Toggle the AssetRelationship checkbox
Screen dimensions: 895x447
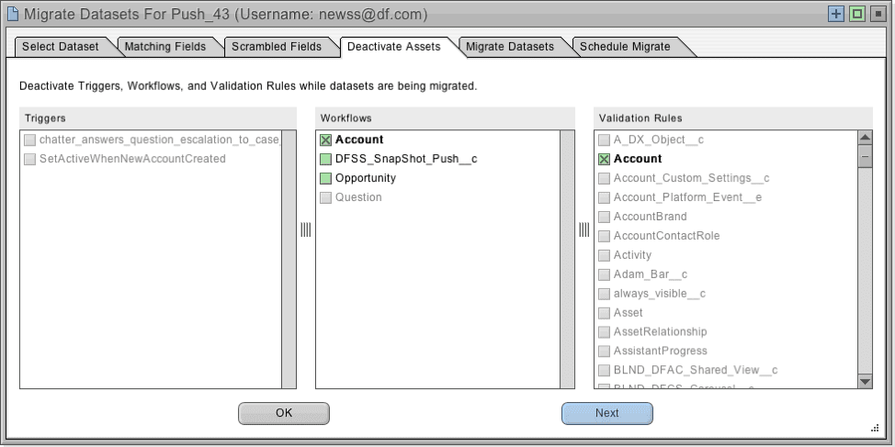point(604,332)
